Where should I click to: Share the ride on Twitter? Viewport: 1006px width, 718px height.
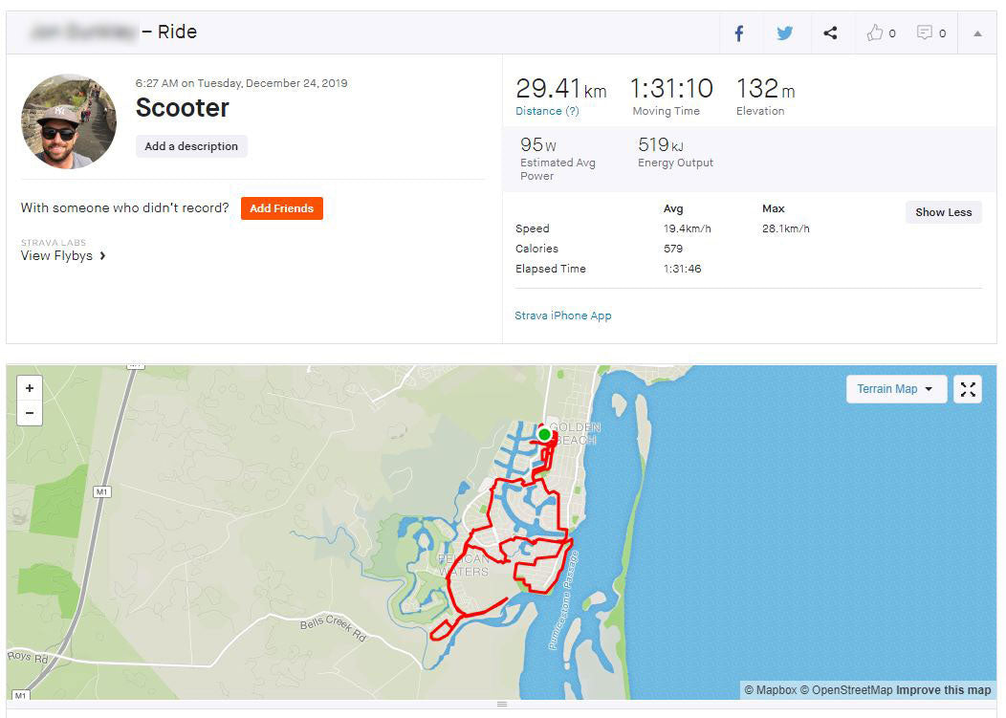click(x=785, y=32)
